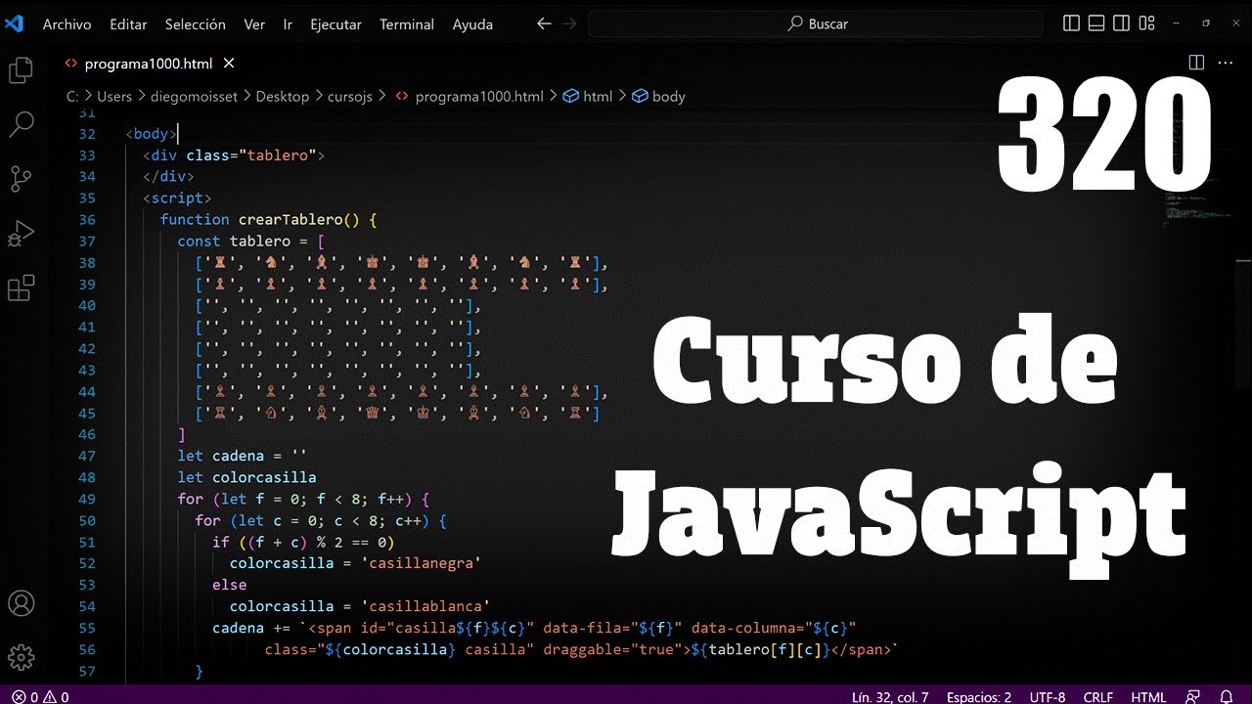Click 'const tablero = [' on line 37
1252x704 pixels.
[x=250, y=241]
